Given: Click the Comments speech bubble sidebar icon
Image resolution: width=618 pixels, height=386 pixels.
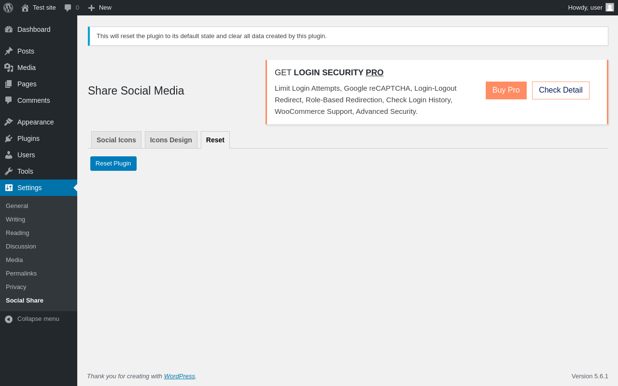Looking at the screenshot, I should [x=9, y=100].
